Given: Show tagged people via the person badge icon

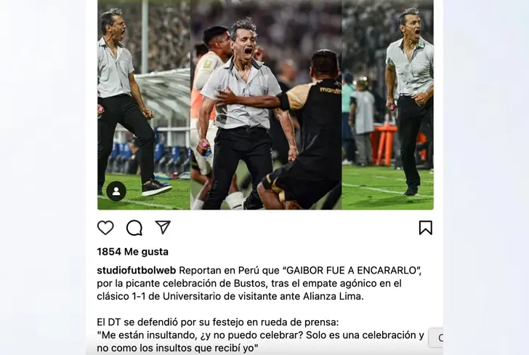Looking at the screenshot, I should (x=116, y=191).
